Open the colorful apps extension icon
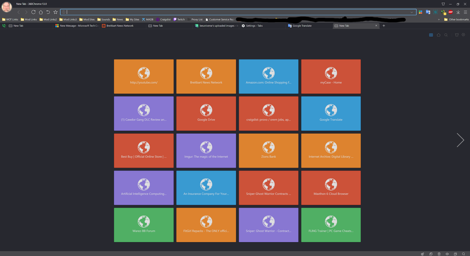This screenshot has width=470, height=256. point(421,12)
